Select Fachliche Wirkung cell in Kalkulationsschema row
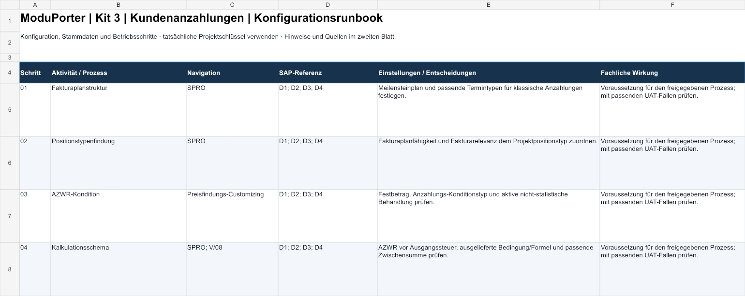The width and height of the screenshot is (745, 296). point(672,269)
